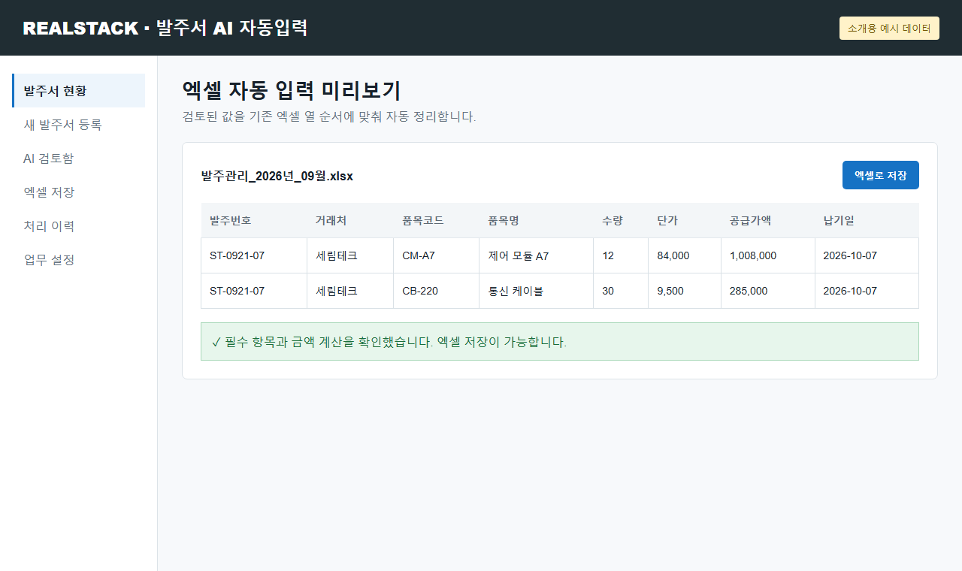Select 납기일 cell in CM-A7 row
Viewport: 962px width, 571px height.
click(867, 255)
